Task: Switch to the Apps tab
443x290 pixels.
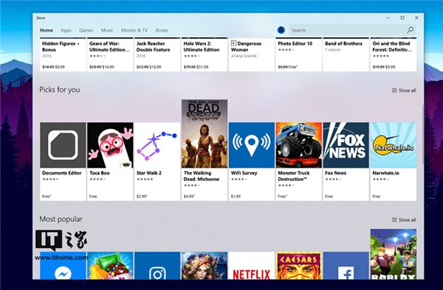Action: pos(66,30)
